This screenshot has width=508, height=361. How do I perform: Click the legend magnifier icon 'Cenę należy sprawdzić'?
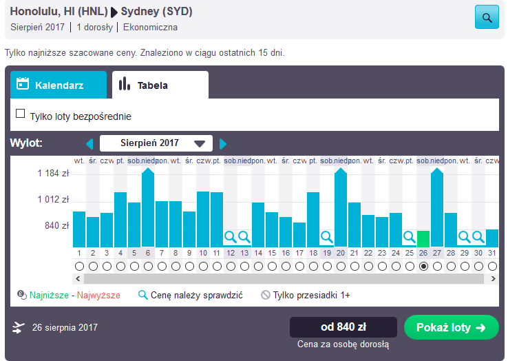[x=143, y=295]
